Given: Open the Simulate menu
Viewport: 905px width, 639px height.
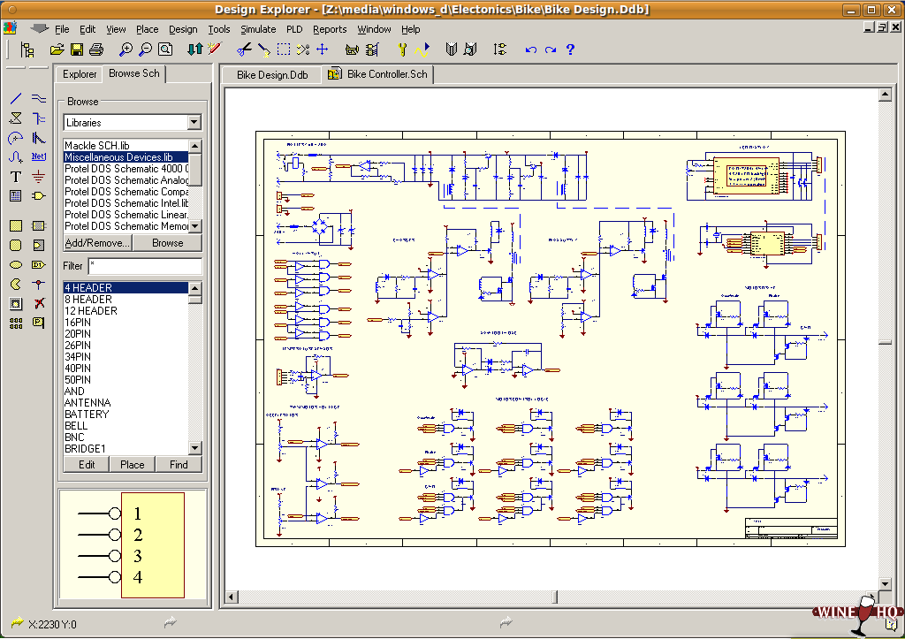Looking at the screenshot, I should pos(258,29).
